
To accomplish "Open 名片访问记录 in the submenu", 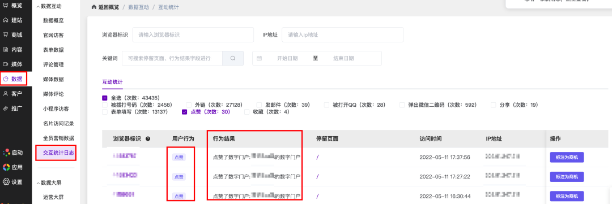I will click(x=58, y=123).
